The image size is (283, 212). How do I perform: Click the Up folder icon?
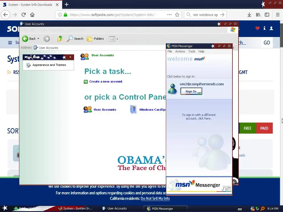click(x=60, y=39)
